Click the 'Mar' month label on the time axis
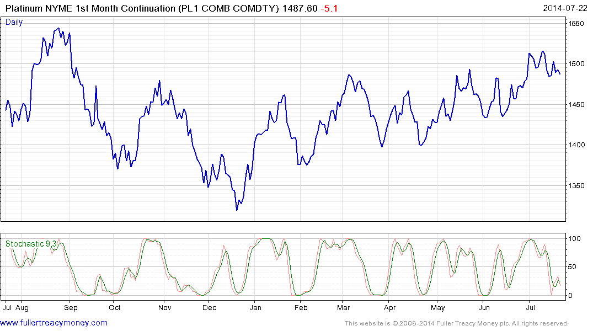 pyautogui.click(x=344, y=308)
